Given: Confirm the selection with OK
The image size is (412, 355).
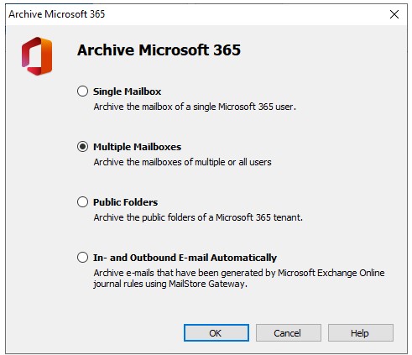Looking at the screenshot, I should click(216, 333).
